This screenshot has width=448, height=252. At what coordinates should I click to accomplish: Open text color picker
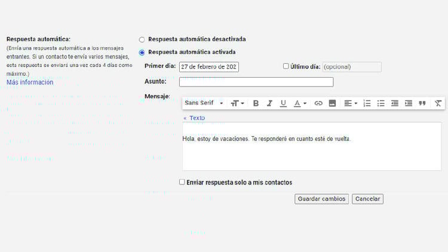point(300,103)
